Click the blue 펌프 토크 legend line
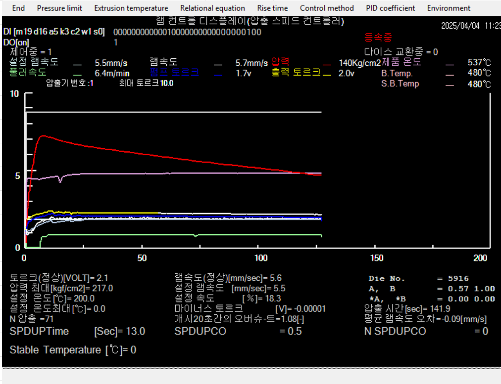This screenshot has height=384, width=501. click(218, 74)
